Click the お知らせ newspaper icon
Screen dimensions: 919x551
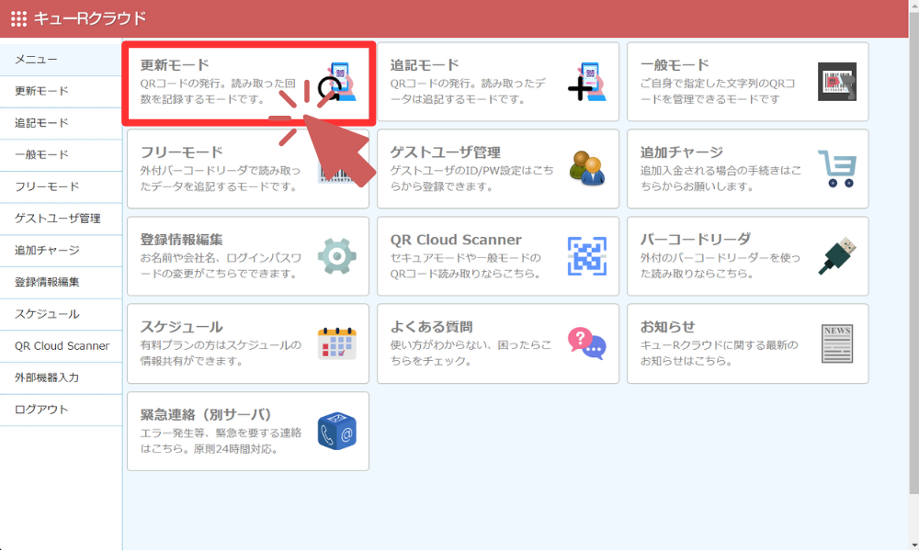837,343
